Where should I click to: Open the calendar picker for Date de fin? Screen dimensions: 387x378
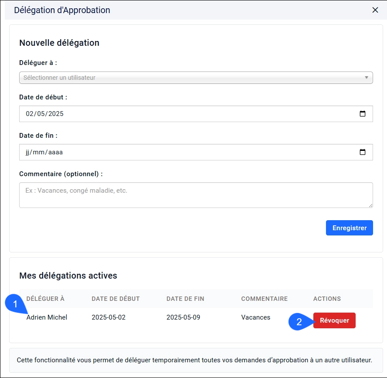pyautogui.click(x=362, y=152)
